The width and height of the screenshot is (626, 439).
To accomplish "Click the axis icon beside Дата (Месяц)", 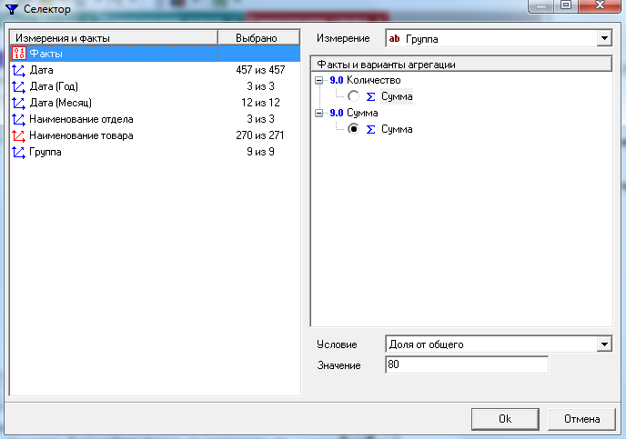I will pyautogui.click(x=19, y=103).
